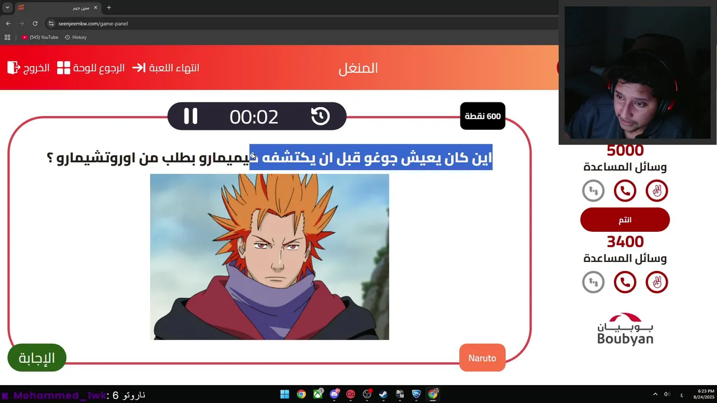Open the Chrome tab search dropdown
Screen dimensions: 717x403
(x=7, y=8)
